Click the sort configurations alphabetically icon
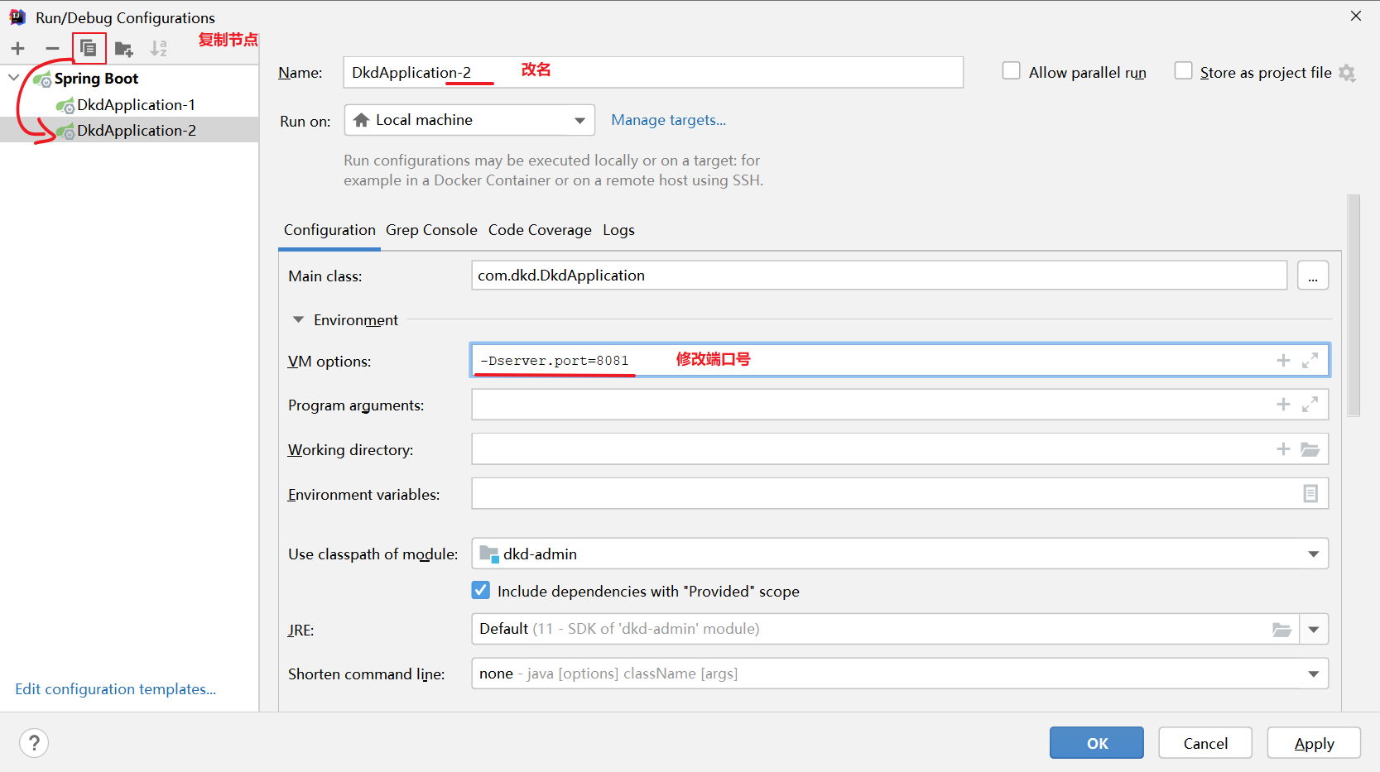The height and width of the screenshot is (772, 1380). (158, 49)
